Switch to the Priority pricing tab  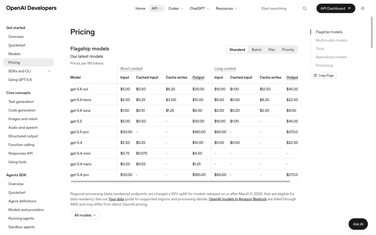tap(288, 50)
